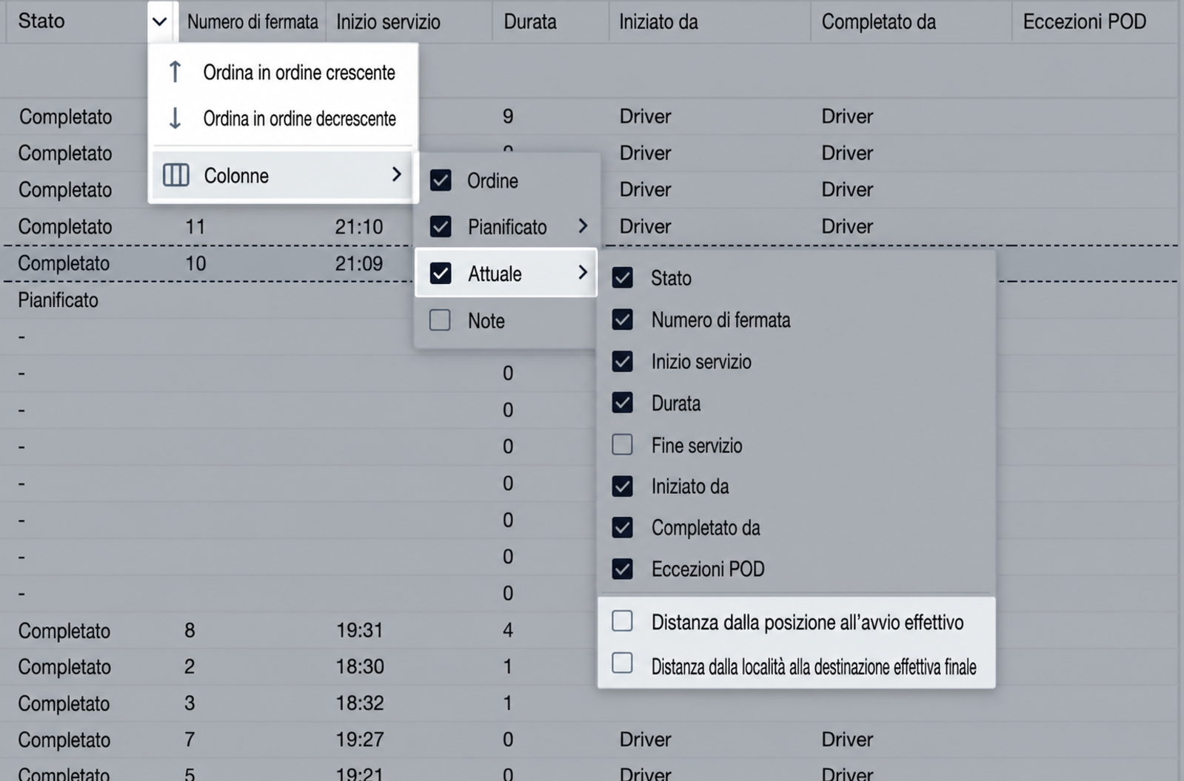This screenshot has width=1184, height=781.
Task: Click the Inizio servizio column header
Action: (x=388, y=21)
